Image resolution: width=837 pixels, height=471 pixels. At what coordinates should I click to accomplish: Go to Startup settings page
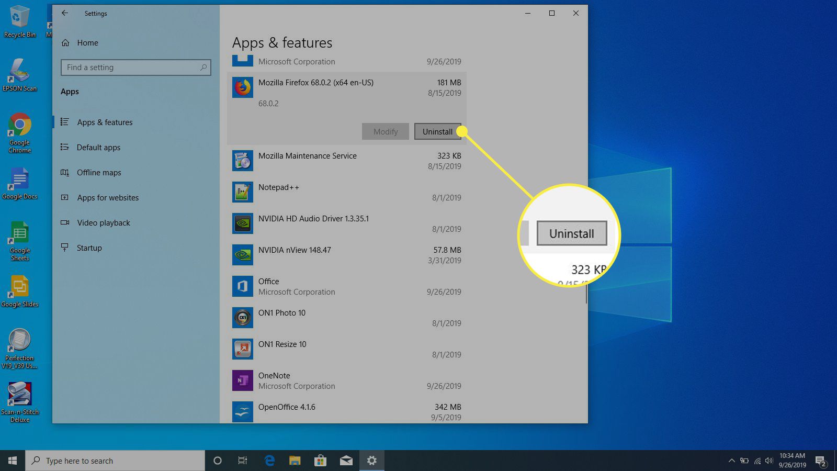tap(89, 248)
